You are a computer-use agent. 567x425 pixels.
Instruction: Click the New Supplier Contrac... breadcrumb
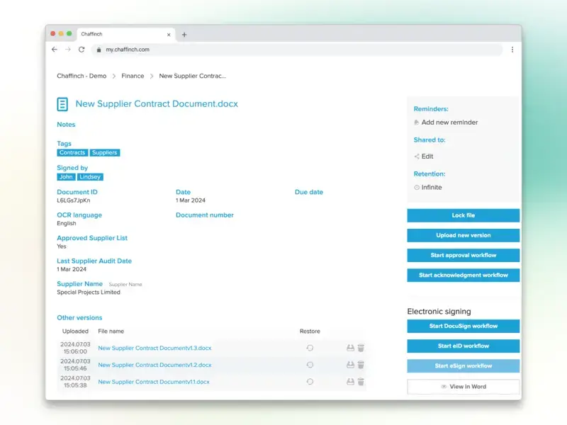coord(192,76)
